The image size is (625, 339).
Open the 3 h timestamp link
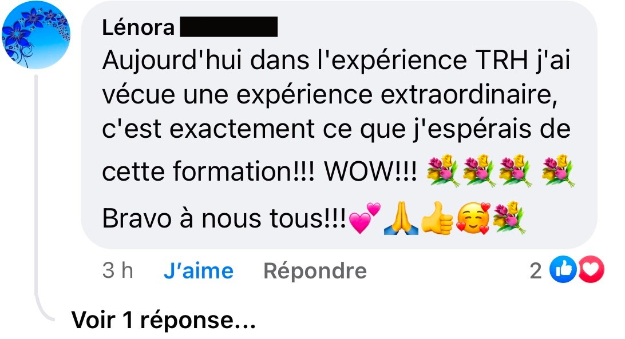click(117, 271)
